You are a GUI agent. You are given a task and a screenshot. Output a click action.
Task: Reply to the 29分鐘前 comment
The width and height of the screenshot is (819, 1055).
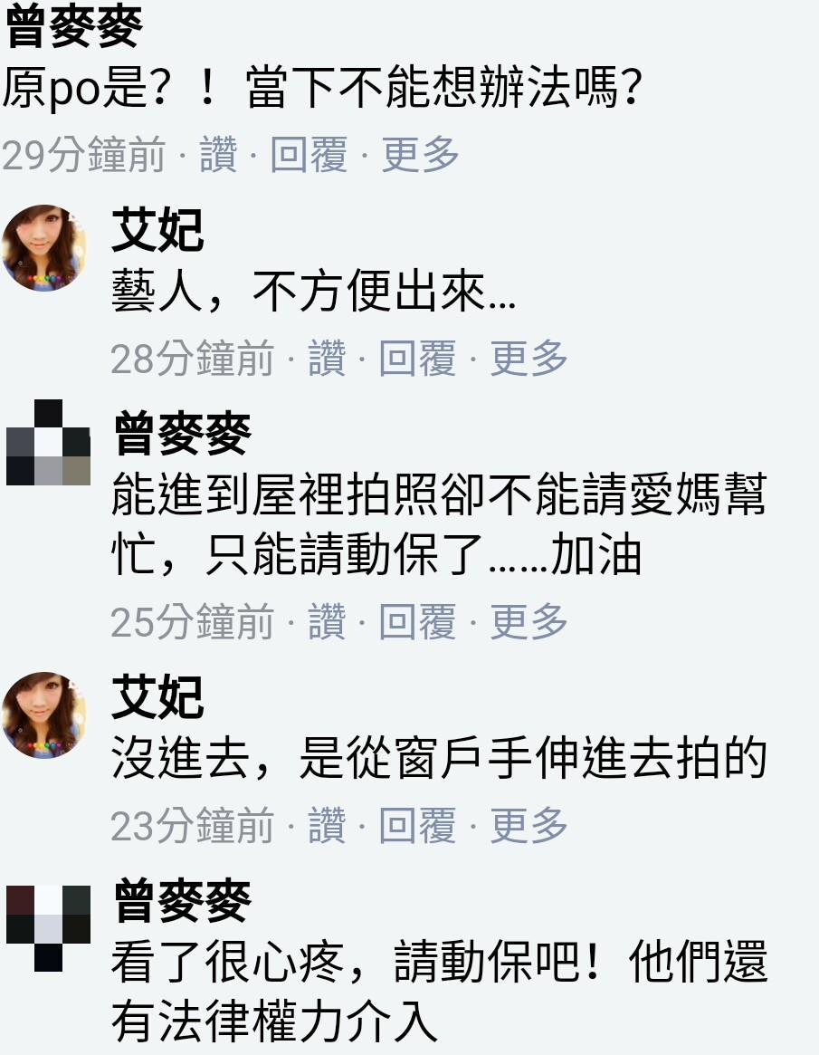click(x=309, y=154)
